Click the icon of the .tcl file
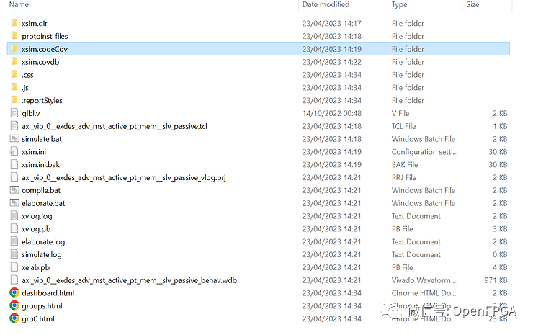 click(x=14, y=126)
